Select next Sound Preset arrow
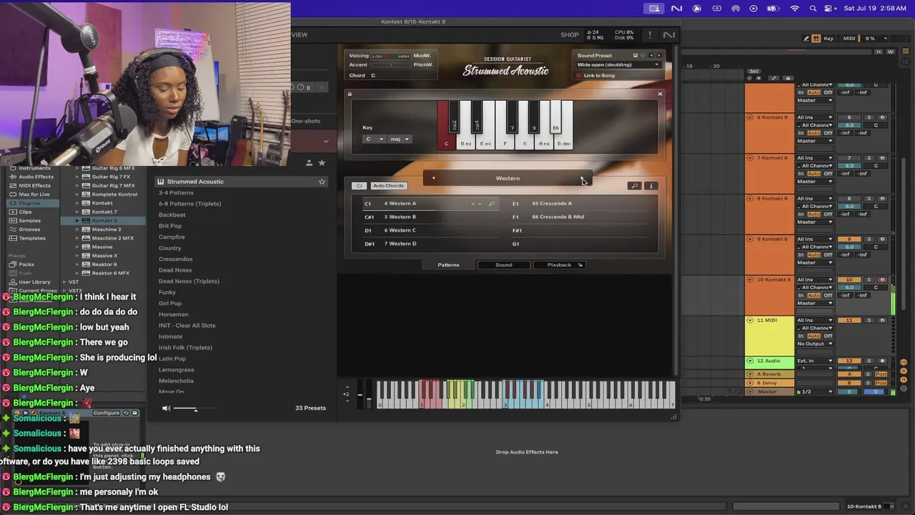This screenshot has width=915, height=515. tap(658, 55)
